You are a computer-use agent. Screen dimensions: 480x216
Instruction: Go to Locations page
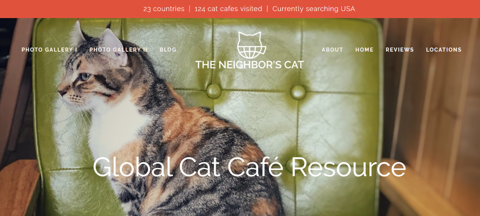tap(444, 50)
